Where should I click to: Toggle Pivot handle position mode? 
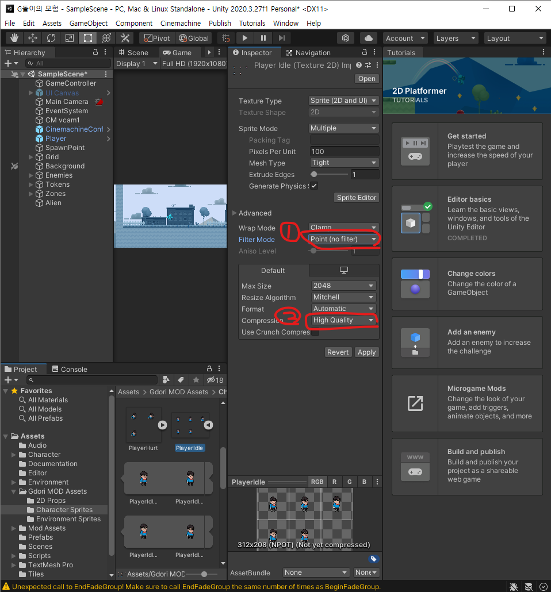[x=157, y=38]
